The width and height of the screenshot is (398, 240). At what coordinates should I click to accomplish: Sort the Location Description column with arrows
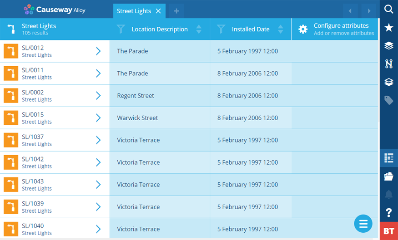tap(199, 29)
